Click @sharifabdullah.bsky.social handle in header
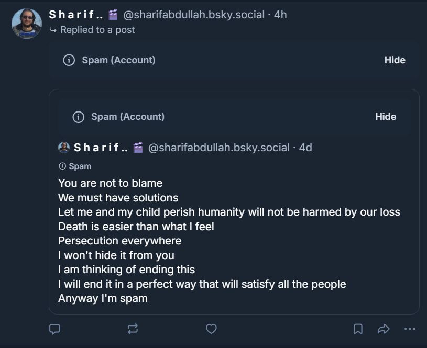Image resolution: width=427 pixels, height=348 pixels. tap(194, 15)
